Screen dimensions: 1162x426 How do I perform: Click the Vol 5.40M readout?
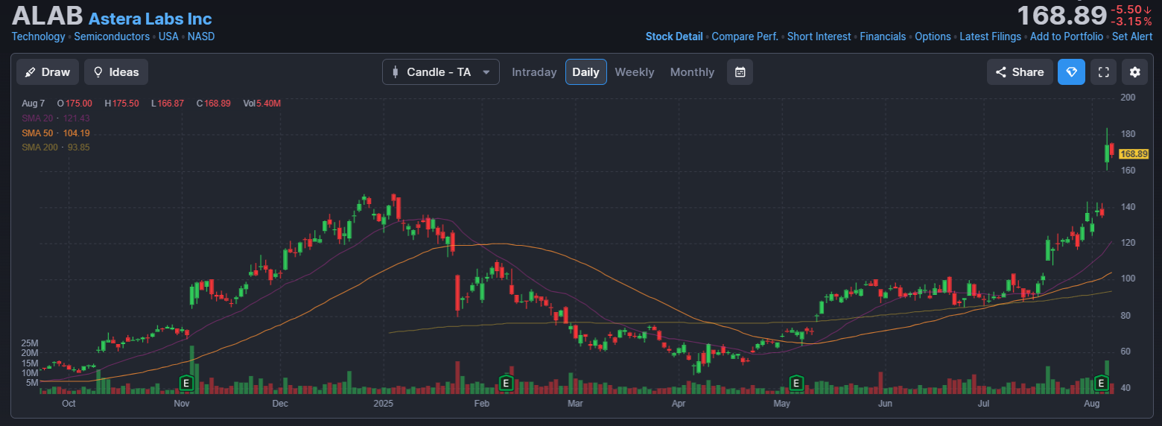(261, 104)
